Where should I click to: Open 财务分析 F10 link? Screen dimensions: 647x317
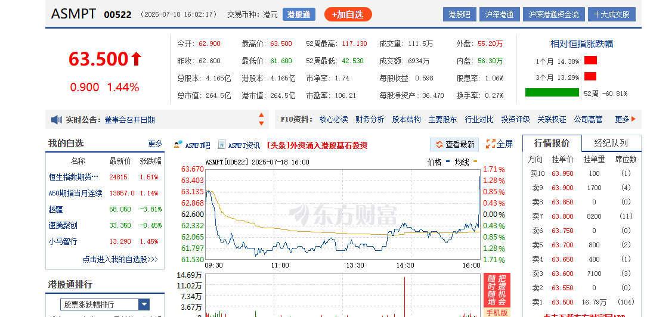point(370,119)
